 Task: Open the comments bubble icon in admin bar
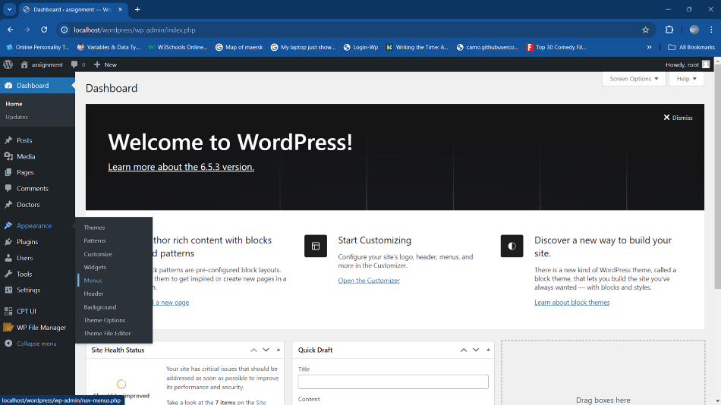tap(75, 64)
